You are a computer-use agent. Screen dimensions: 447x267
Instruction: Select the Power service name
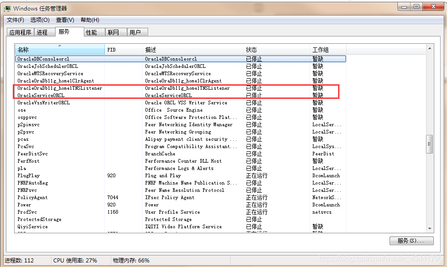click(x=24, y=205)
